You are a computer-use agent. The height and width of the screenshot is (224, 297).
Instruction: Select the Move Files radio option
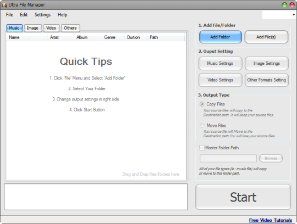[x=202, y=126]
